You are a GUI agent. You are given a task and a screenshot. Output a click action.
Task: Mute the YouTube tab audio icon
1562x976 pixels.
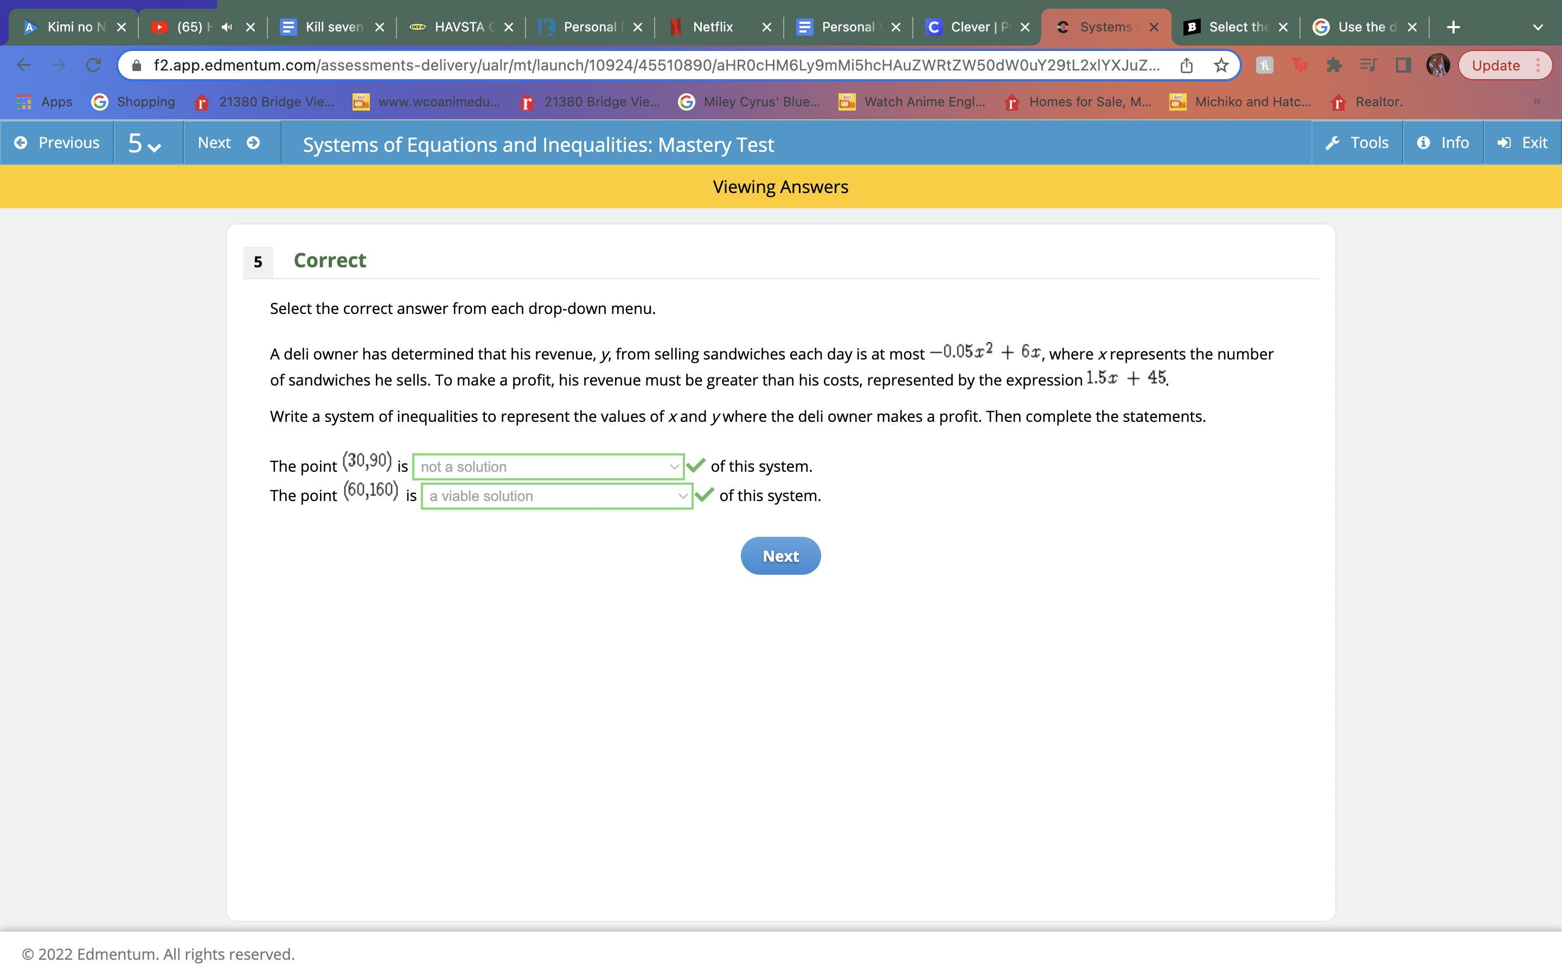pyautogui.click(x=227, y=27)
